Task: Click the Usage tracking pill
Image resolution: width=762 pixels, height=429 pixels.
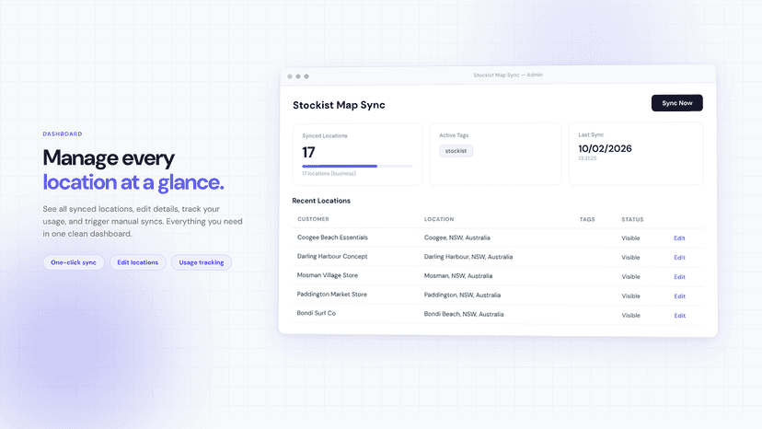Action: pyautogui.click(x=202, y=262)
